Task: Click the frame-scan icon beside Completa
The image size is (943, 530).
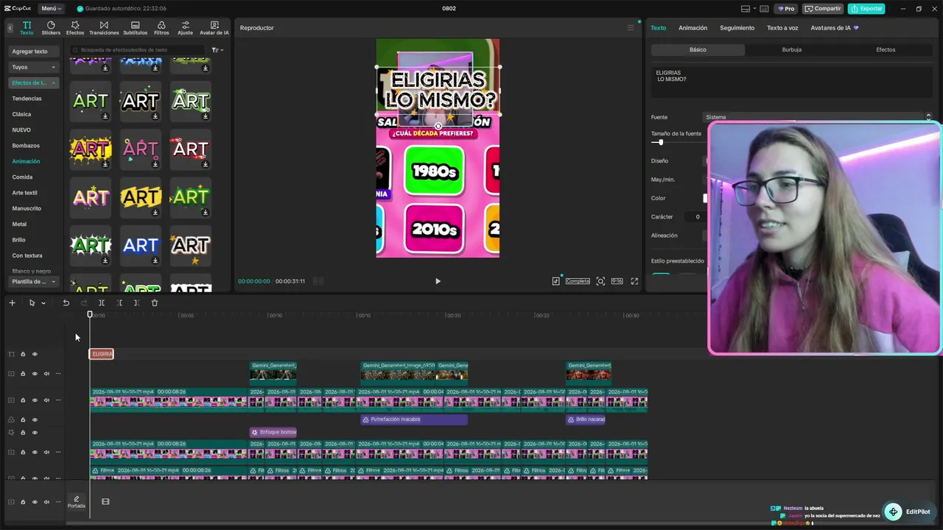Action: (x=600, y=281)
